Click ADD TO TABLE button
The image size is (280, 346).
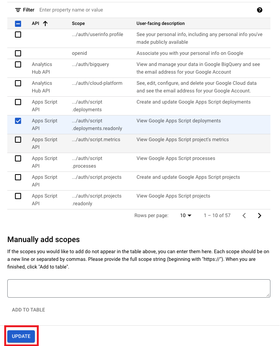(28, 310)
